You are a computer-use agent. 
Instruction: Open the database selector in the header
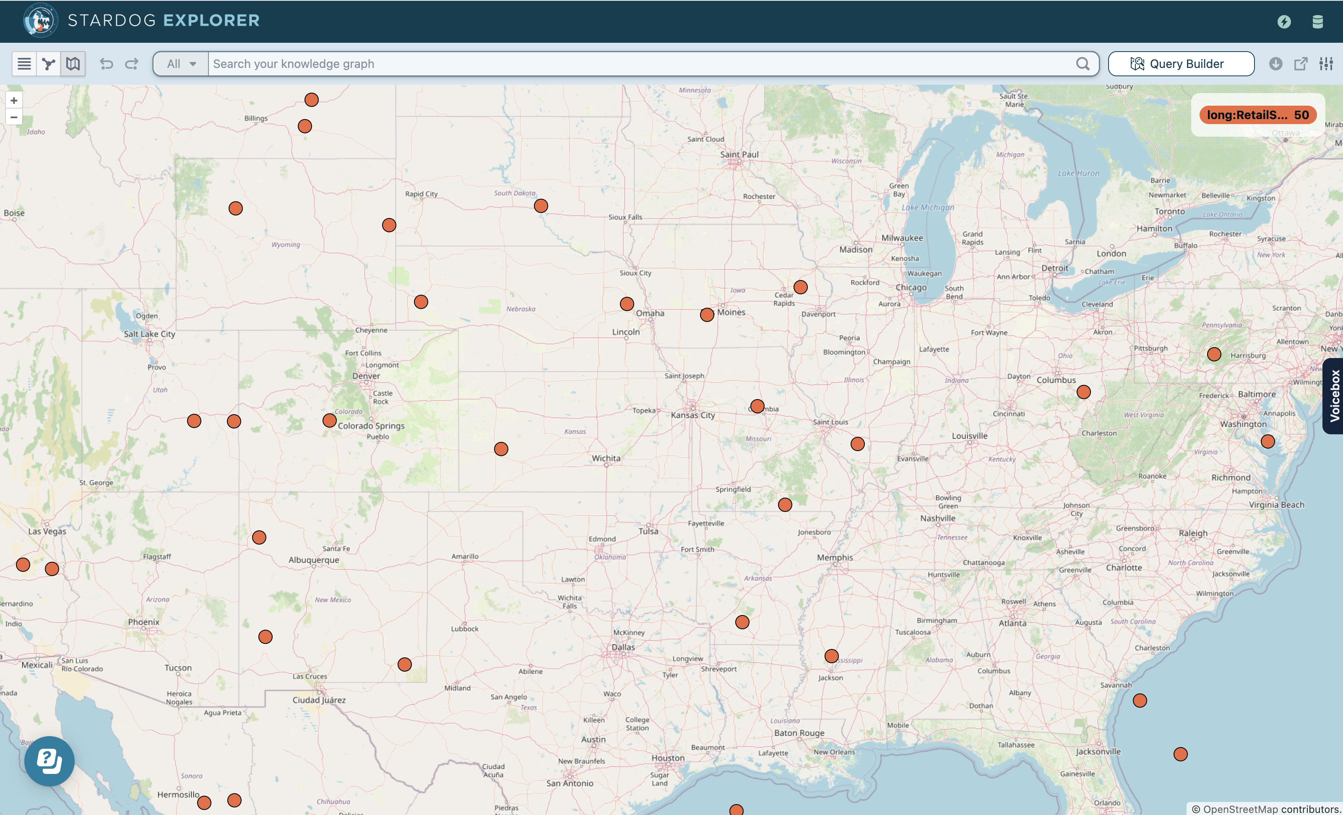click(x=1319, y=22)
